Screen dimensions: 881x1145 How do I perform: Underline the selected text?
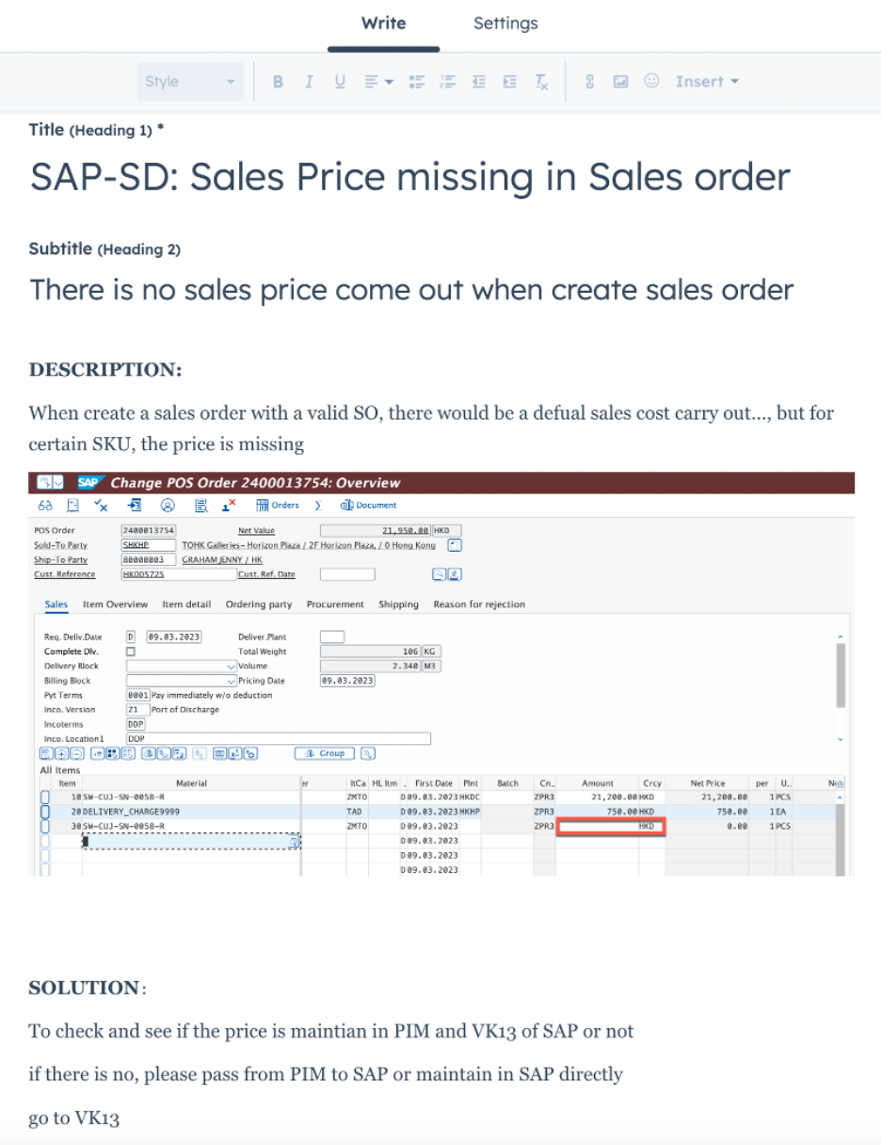340,82
